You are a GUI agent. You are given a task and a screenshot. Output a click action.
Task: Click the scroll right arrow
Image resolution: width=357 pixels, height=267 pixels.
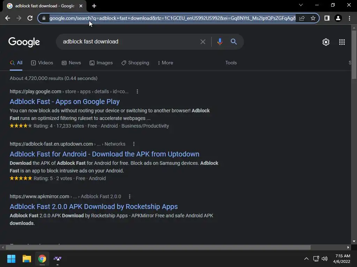tap(348, 247)
